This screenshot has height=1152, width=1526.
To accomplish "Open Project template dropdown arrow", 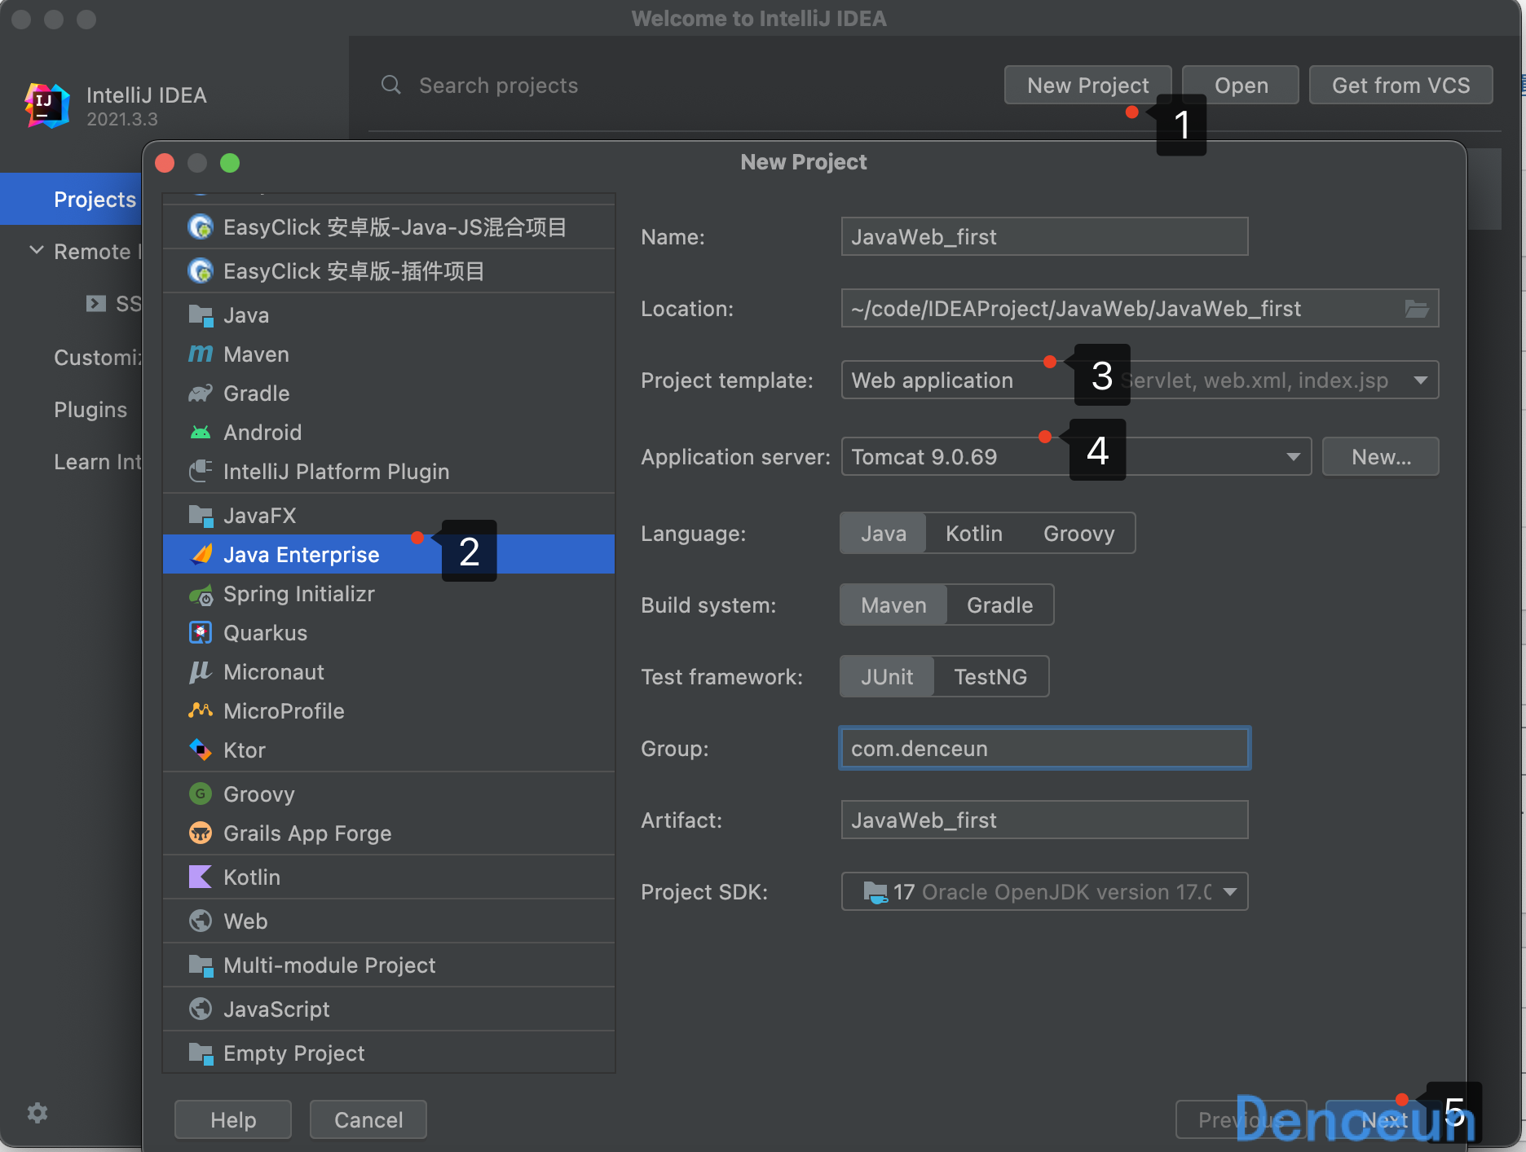I will coord(1421,380).
